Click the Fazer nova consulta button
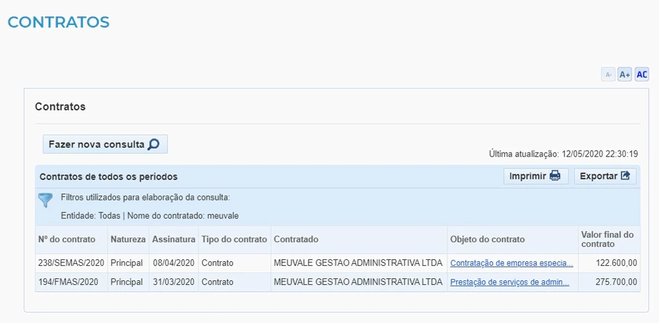Viewport: 659px width, 323px height. 105,144
